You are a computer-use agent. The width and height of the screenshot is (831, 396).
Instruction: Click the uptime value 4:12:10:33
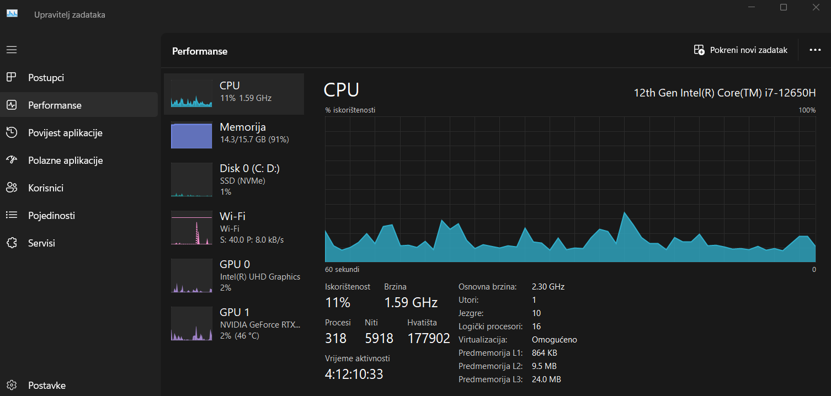354,374
